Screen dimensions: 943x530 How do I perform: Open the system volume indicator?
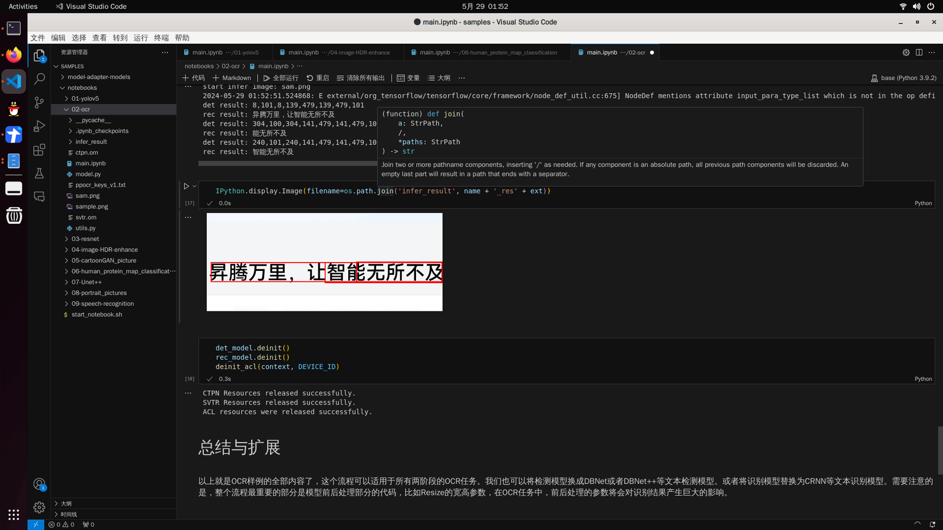click(x=916, y=6)
